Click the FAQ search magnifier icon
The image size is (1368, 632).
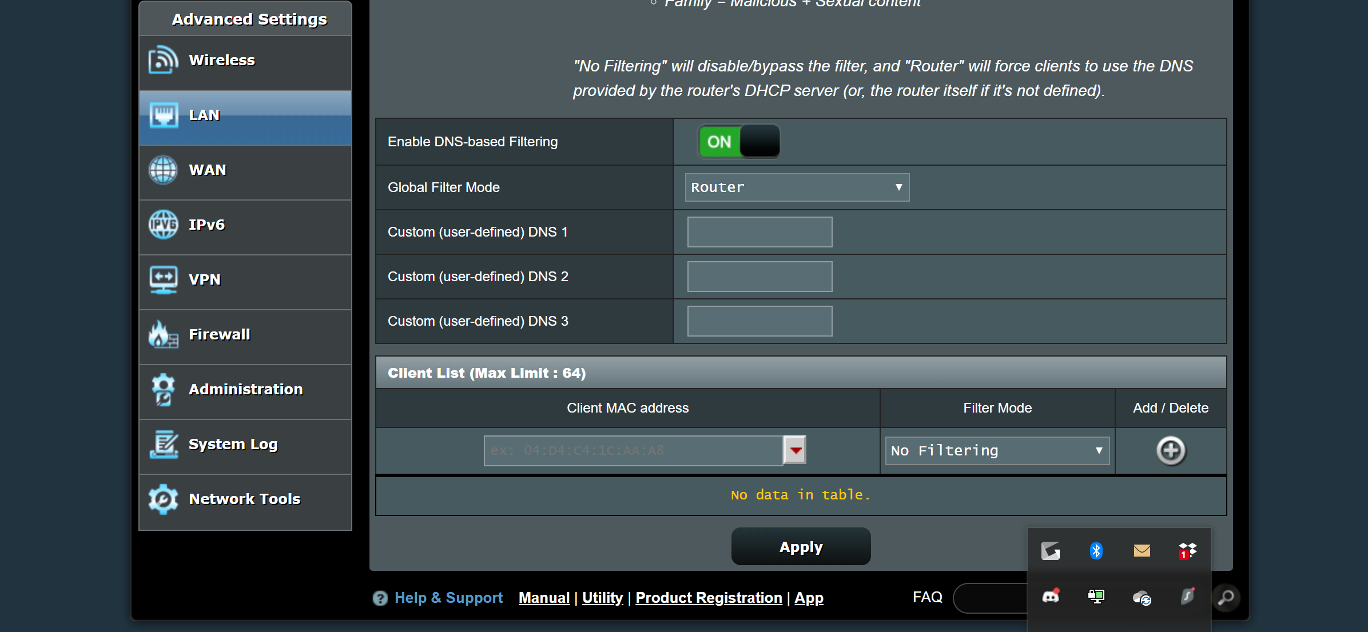point(1226,598)
